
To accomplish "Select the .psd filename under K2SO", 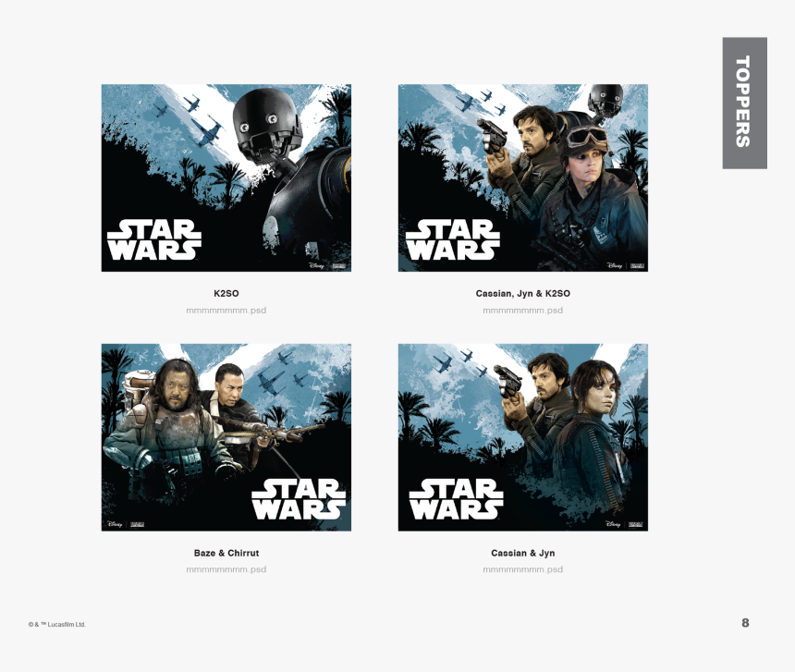I will pyautogui.click(x=226, y=311).
